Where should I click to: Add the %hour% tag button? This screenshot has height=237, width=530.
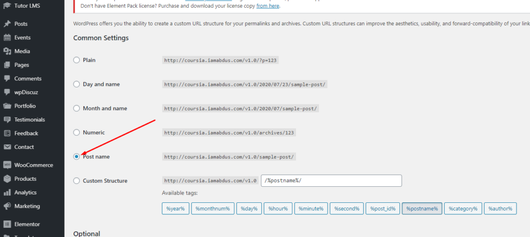pos(278,209)
